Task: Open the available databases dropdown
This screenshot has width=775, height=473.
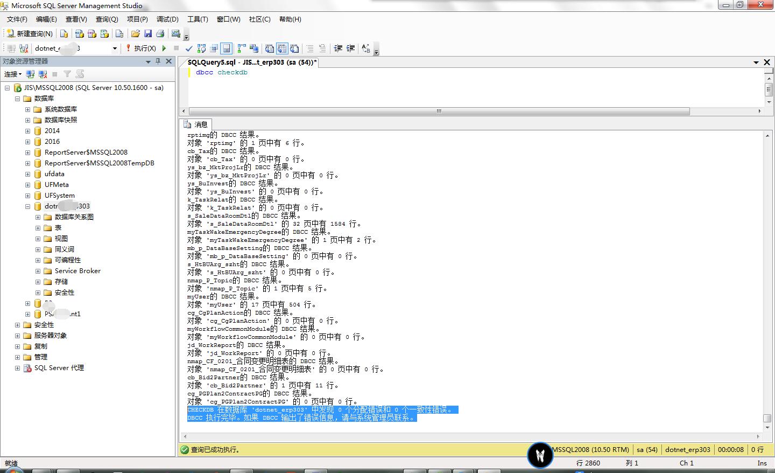Action: pos(115,48)
